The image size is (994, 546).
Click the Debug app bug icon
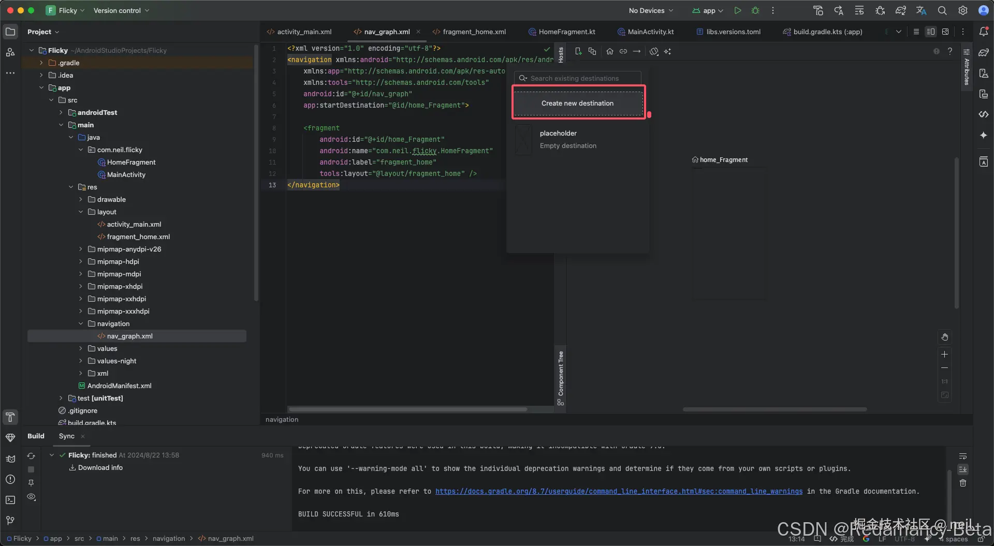pos(755,10)
